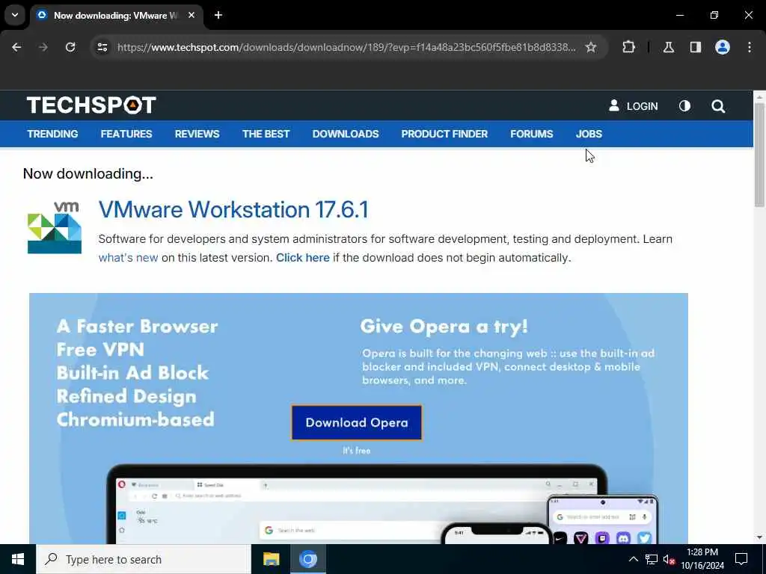Open the network tray icon
The width and height of the screenshot is (766, 574).
point(652,559)
